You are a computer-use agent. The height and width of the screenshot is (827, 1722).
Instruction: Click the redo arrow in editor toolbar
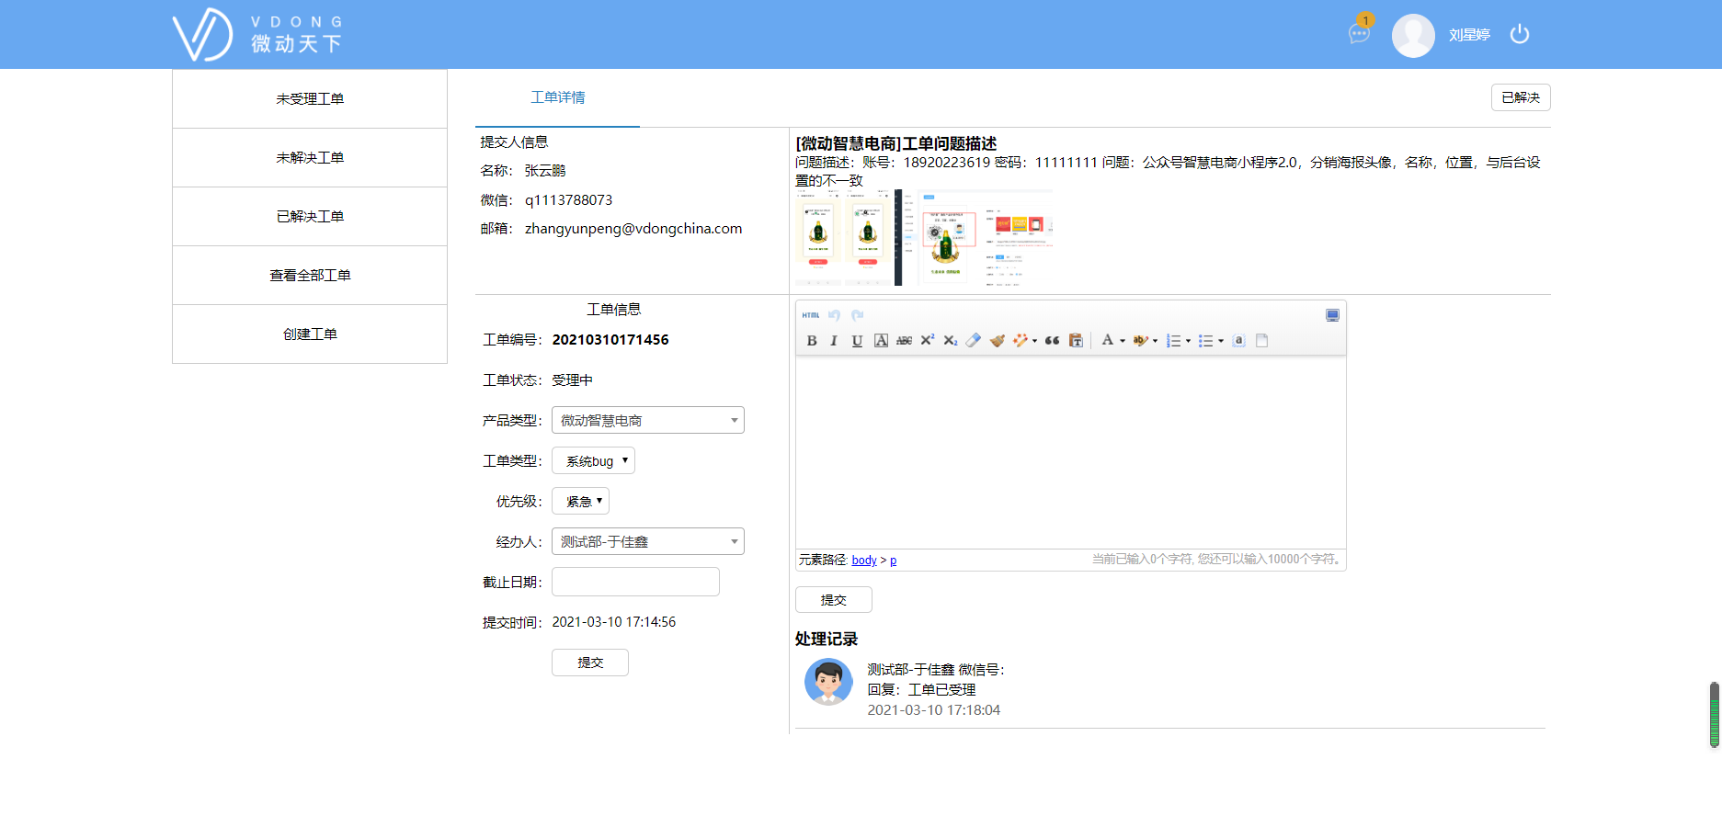pyautogui.click(x=857, y=315)
